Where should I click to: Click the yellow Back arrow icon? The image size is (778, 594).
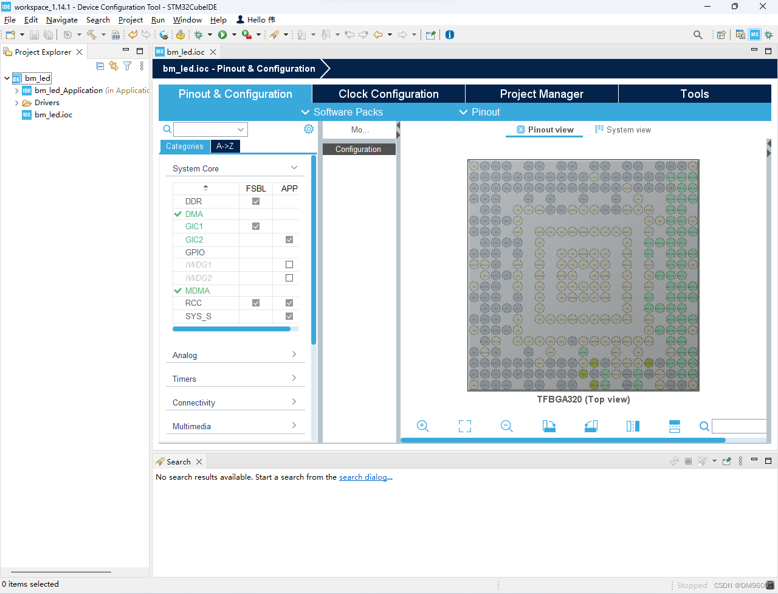click(x=377, y=35)
